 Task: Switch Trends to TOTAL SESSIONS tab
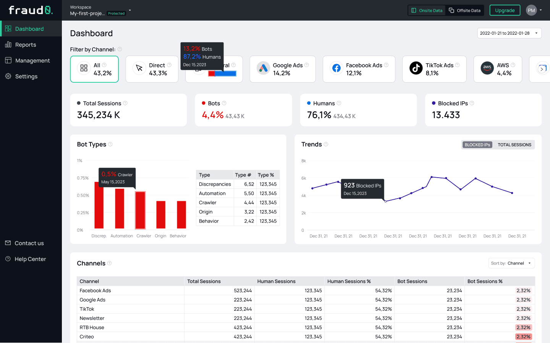514,145
